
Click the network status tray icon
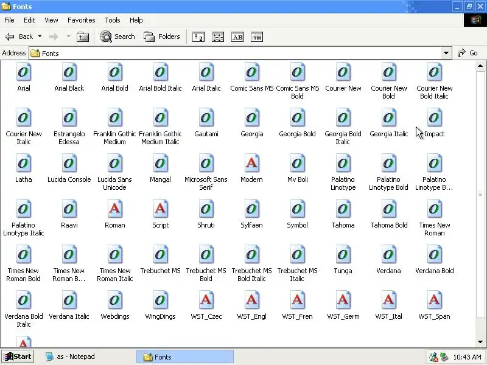(x=433, y=357)
